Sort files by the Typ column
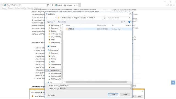This screenshot has height=99, width=176. tap(112, 25)
